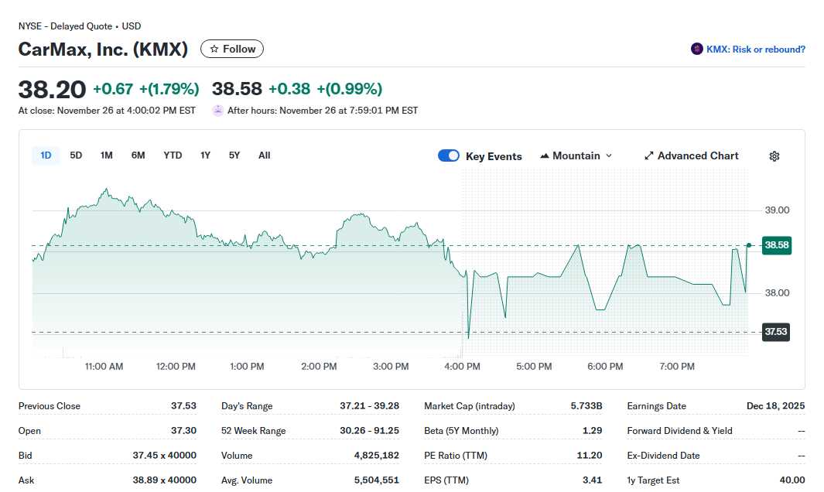Image resolution: width=824 pixels, height=492 pixels.
Task: Click the 37.53 previous close chart label
Action: tap(775, 333)
